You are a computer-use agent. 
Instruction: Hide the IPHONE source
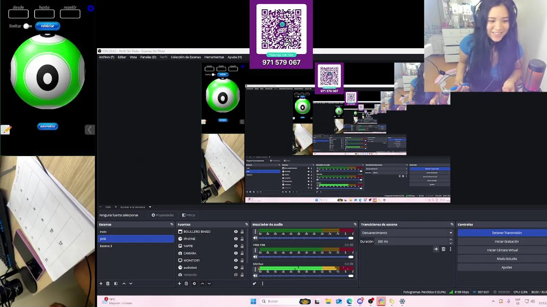click(235, 239)
